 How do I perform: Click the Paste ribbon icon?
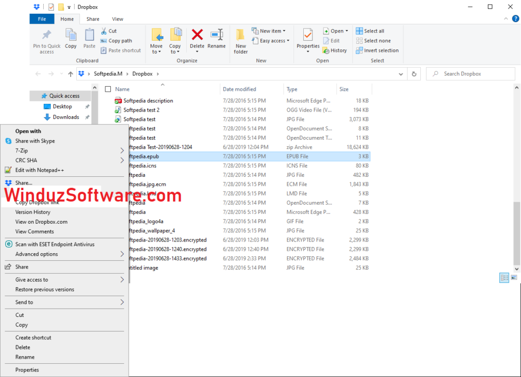[89, 35]
